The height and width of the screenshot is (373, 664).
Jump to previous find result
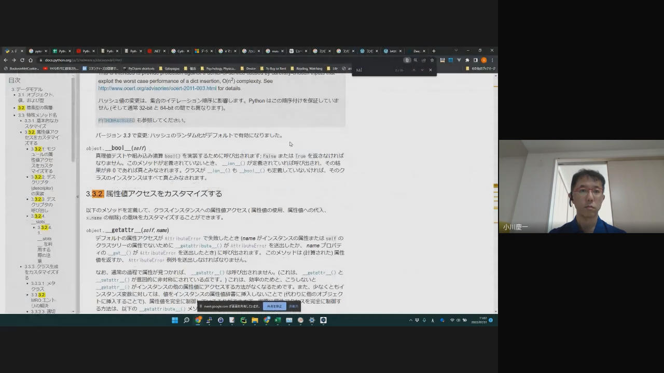click(413, 70)
